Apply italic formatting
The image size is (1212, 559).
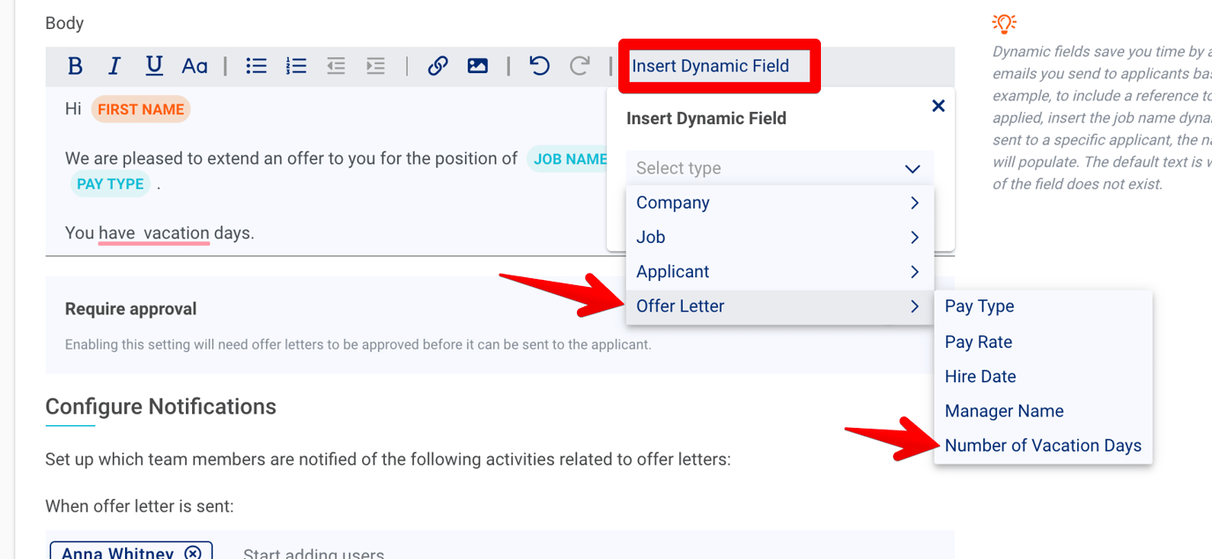tap(115, 65)
